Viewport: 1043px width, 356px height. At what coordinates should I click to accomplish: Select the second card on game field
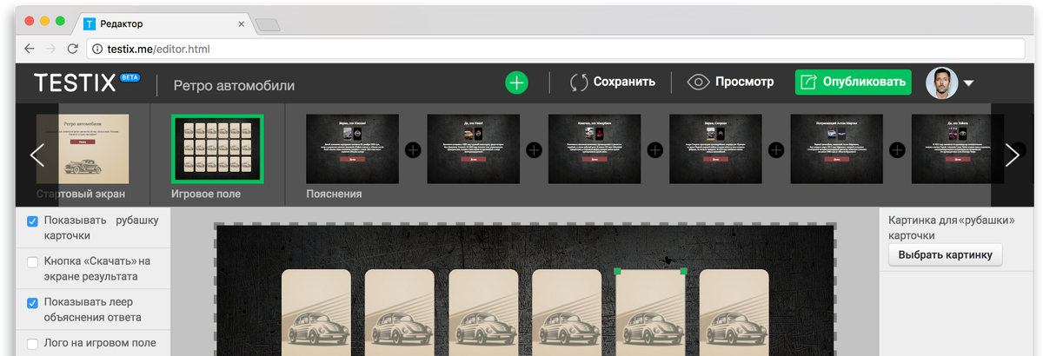point(399,313)
